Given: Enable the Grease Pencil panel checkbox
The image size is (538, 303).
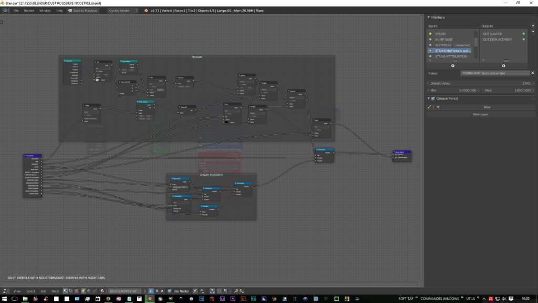Looking at the screenshot, I should 433,98.
